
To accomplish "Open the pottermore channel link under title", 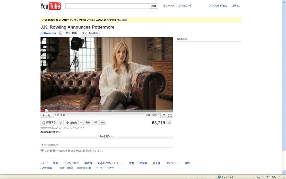I will [48, 33].
